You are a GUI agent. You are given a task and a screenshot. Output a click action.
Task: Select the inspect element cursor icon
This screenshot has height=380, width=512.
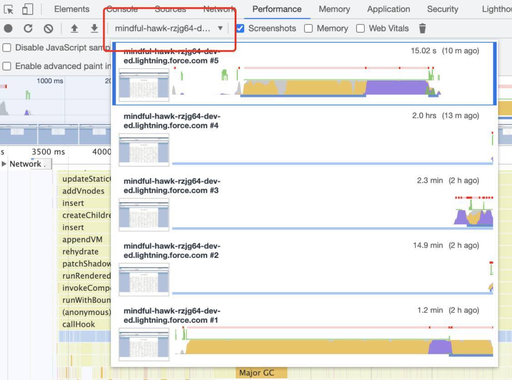click(x=9, y=10)
